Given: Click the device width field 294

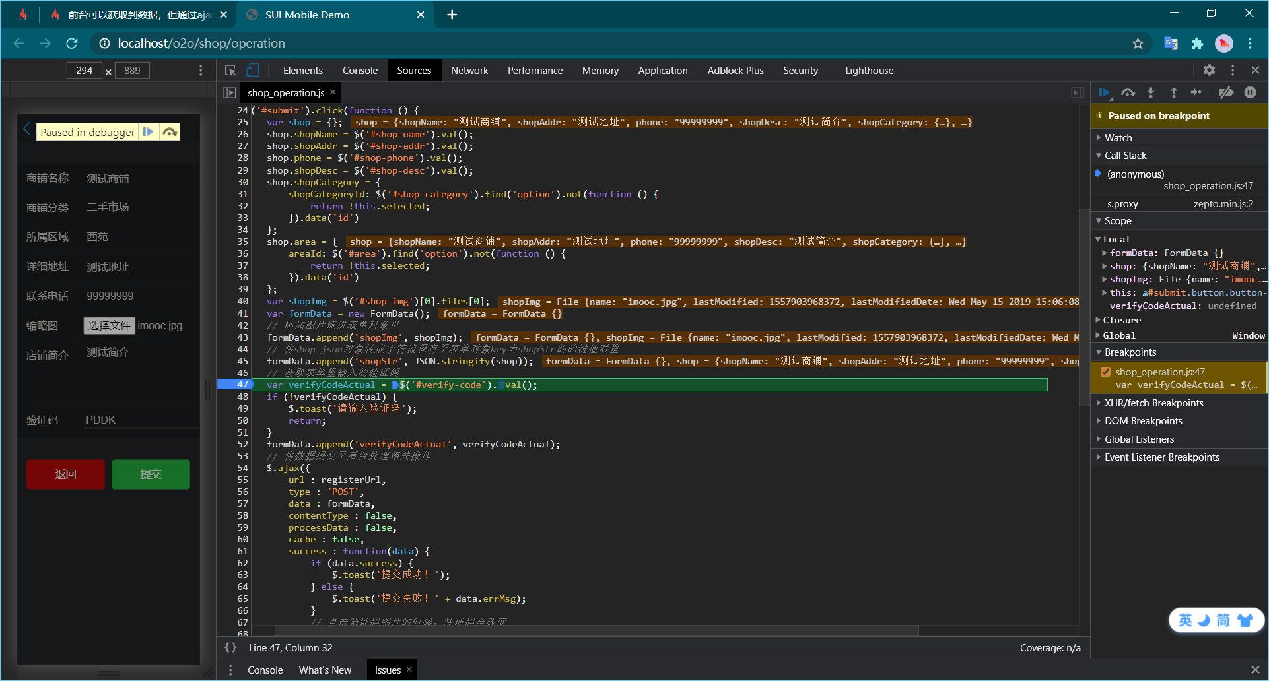Looking at the screenshot, I should coord(85,71).
